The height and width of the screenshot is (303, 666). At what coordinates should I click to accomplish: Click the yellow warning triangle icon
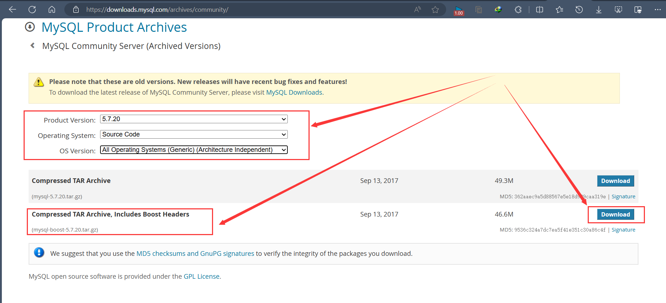(x=39, y=82)
